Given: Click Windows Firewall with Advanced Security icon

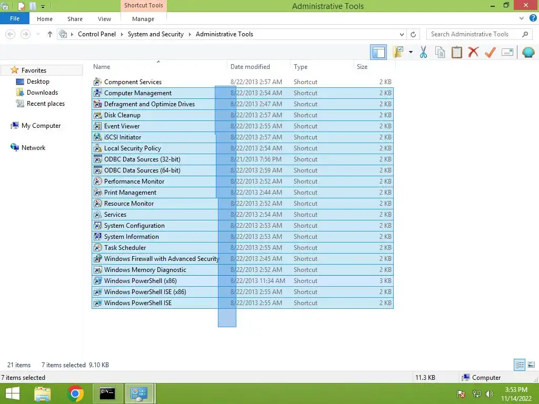Looking at the screenshot, I should pos(97,258).
